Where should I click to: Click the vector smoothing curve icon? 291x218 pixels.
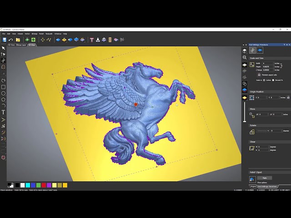point(49,40)
